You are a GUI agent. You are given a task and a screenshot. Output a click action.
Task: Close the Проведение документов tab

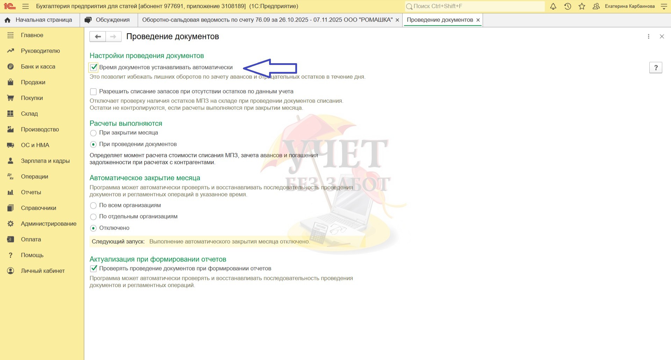pos(478,20)
